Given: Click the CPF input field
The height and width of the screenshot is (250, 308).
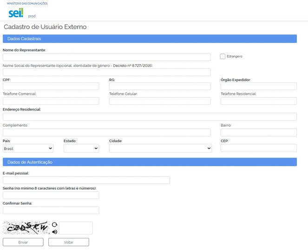Looking at the screenshot, I should pyautogui.click(x=51, y=86).
